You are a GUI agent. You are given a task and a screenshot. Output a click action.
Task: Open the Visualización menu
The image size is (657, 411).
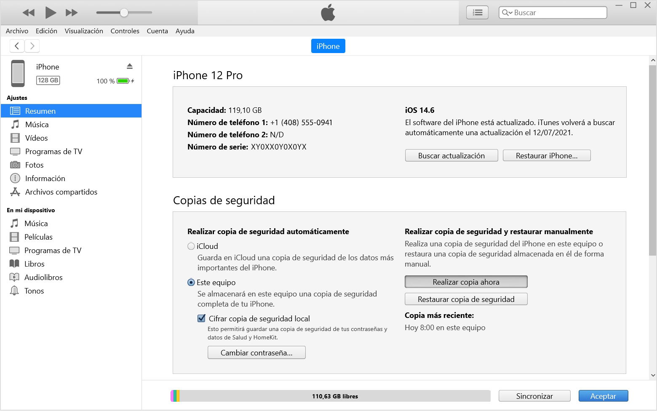point(84,31)
